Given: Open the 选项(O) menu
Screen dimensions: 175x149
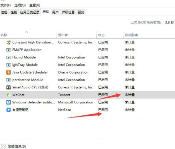Looking at the screenshot, I should pyautogui.click(x=20, y=5).
